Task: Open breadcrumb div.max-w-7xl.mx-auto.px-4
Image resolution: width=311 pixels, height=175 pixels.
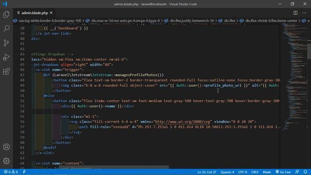Action: (125, 20)
